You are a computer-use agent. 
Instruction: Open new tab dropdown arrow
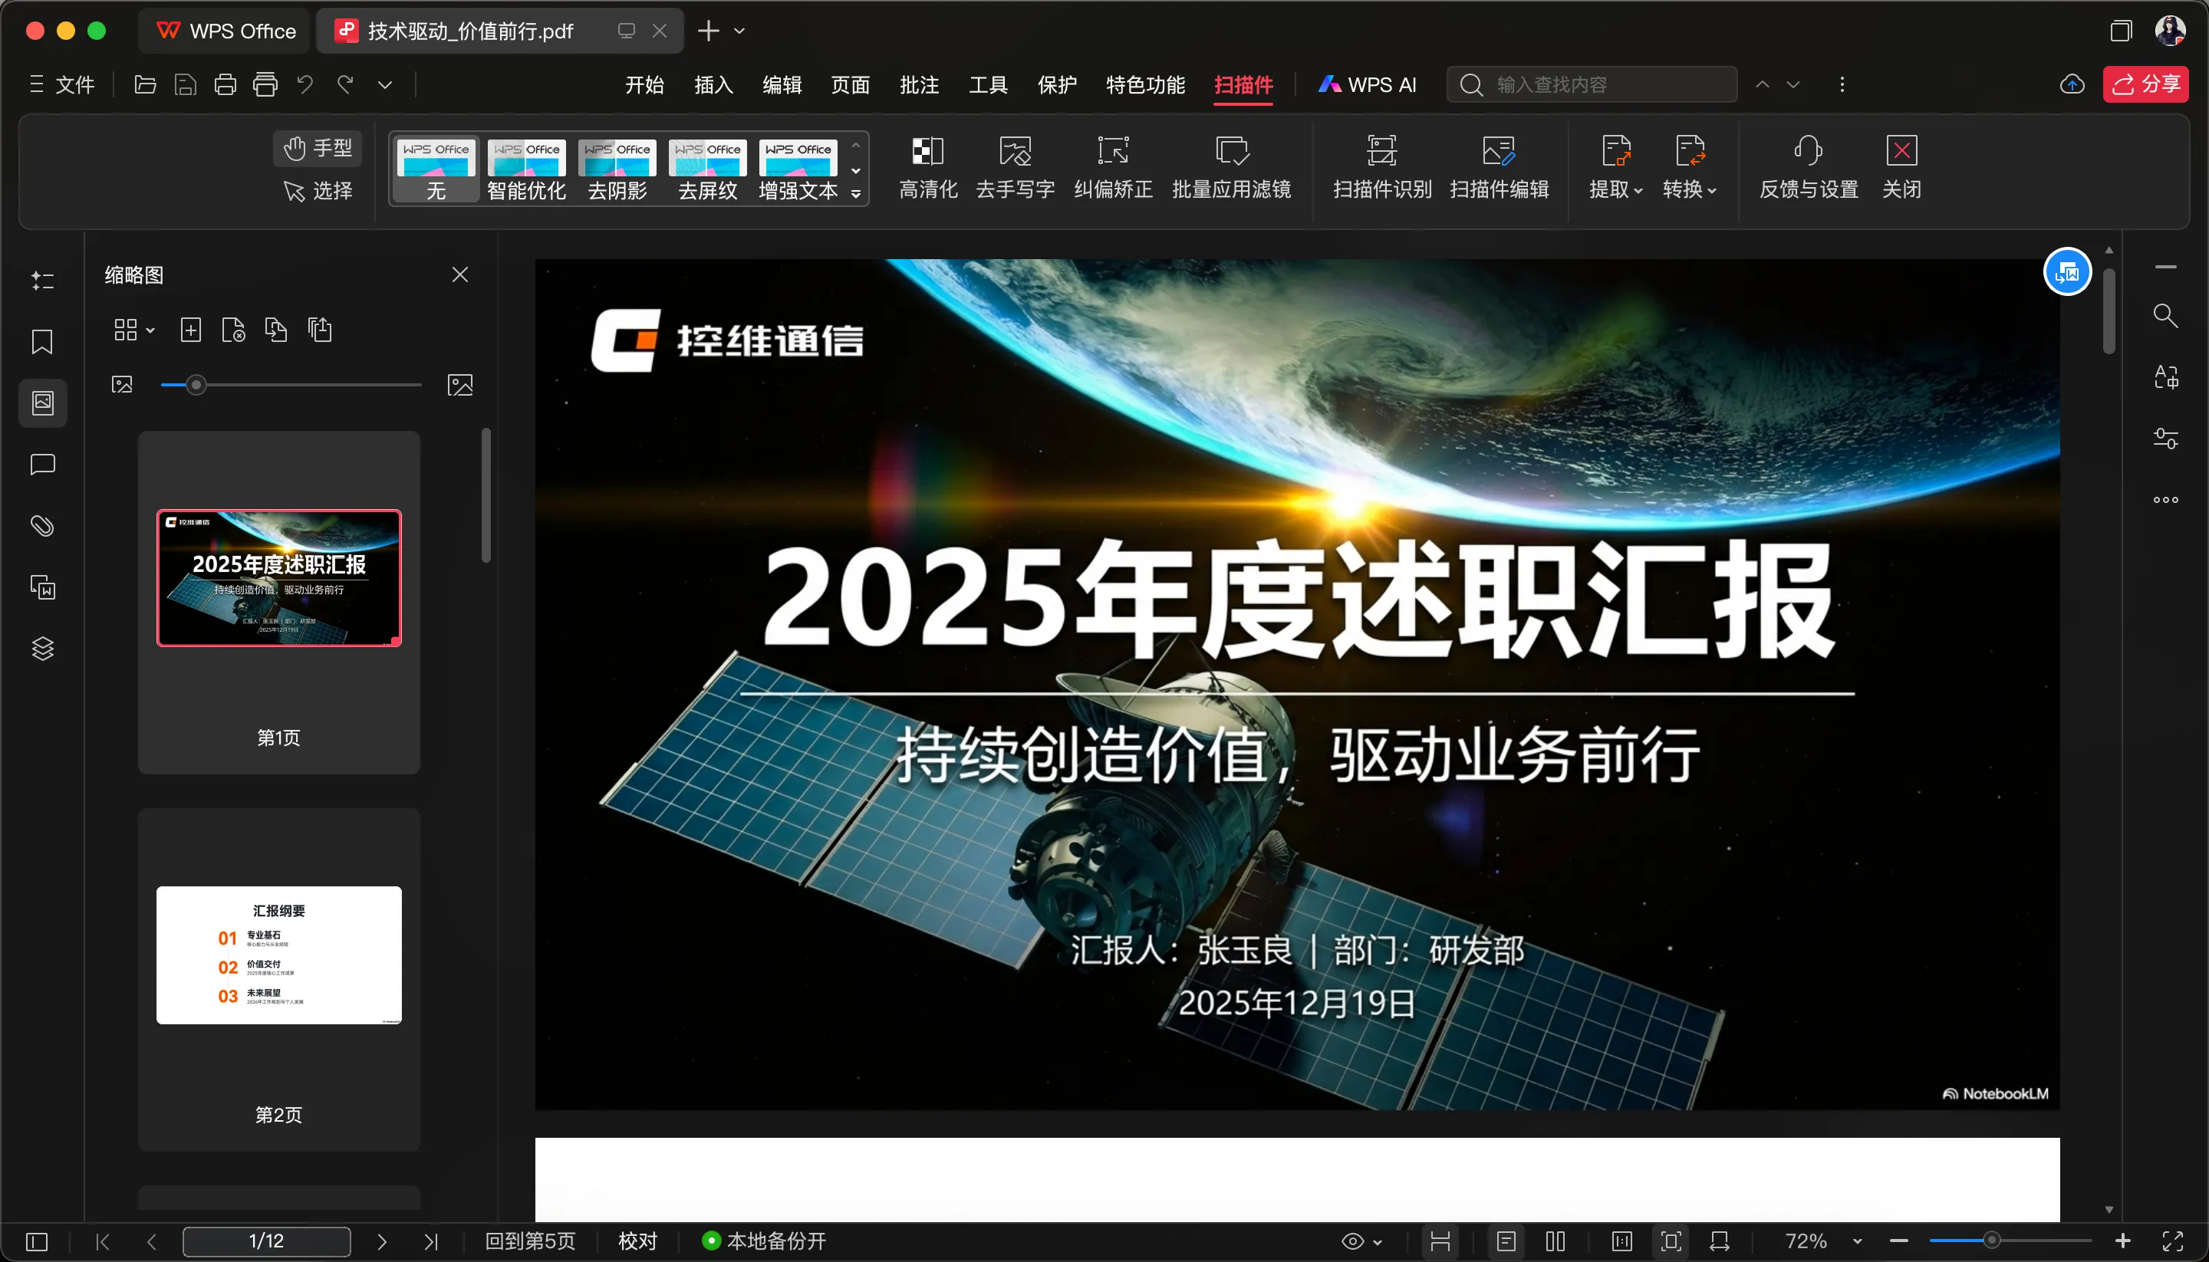(x=739, y=31)
